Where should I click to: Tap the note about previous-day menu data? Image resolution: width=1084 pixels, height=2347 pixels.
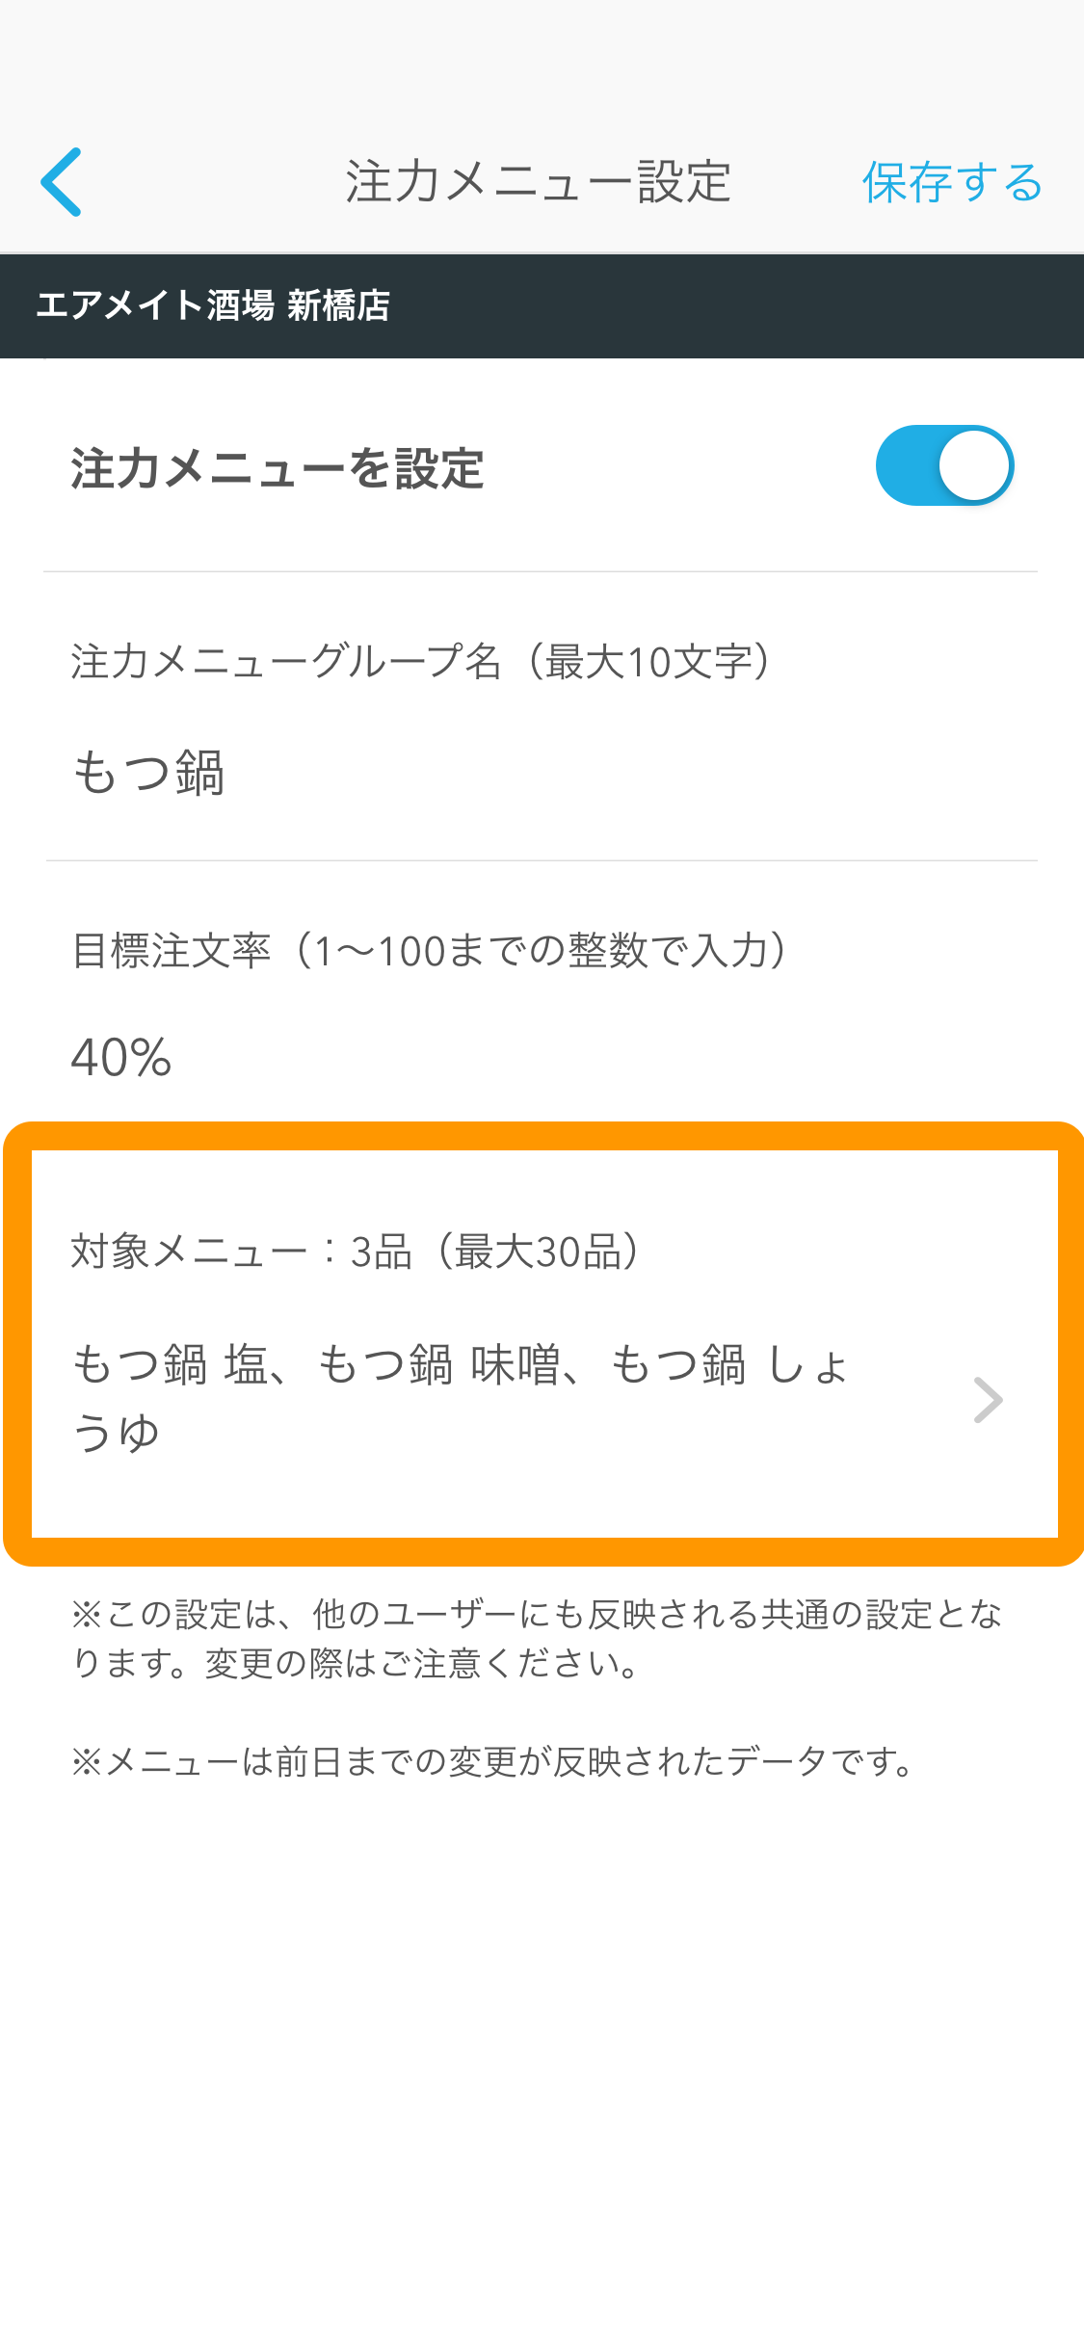(x=492, y=1762)
